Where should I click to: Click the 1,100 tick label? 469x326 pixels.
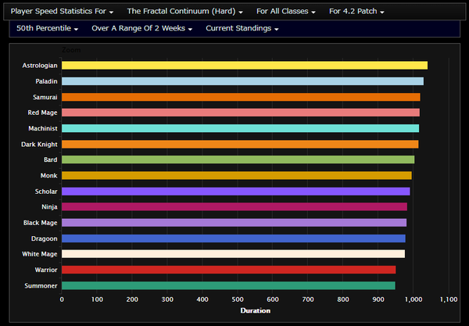pyautogui.click(x=449, y=299)
